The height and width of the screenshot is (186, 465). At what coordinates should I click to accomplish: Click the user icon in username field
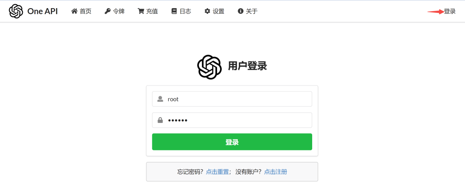click(x=160, y=99)
